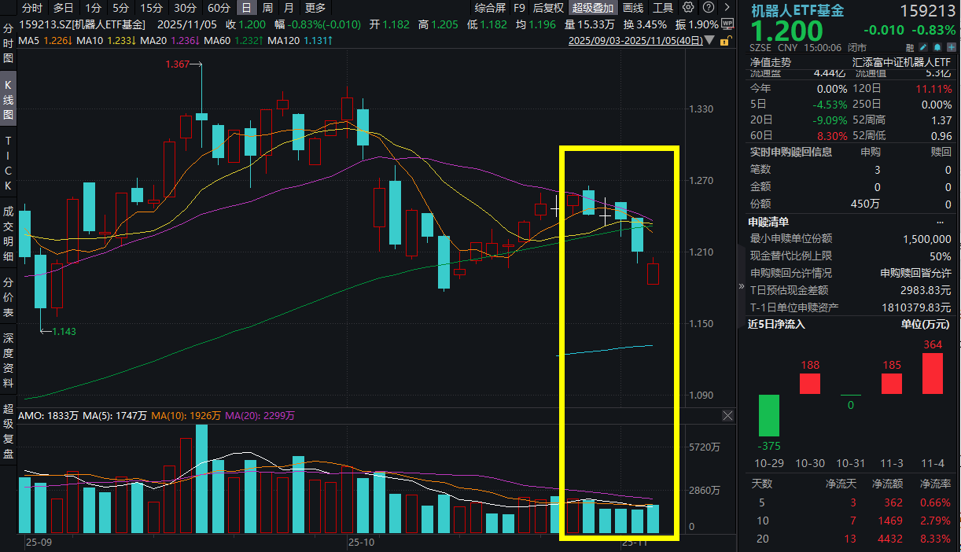Switch to the 周 weekly chart tab
This screenshot has width=961, height=552.
pos(267,9)
